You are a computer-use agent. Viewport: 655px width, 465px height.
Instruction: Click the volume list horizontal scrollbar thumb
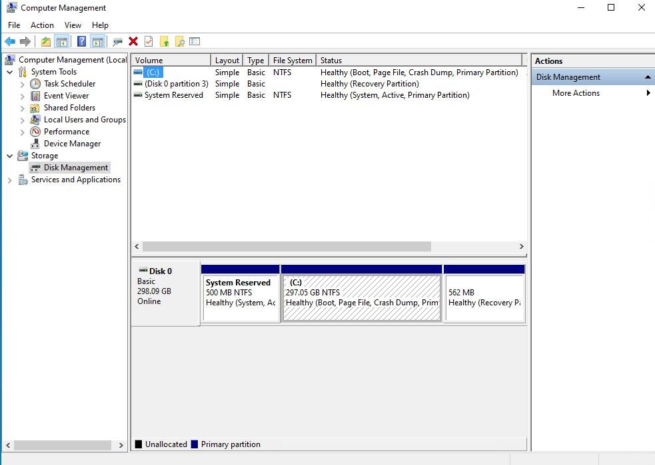[x=287, y=247]
